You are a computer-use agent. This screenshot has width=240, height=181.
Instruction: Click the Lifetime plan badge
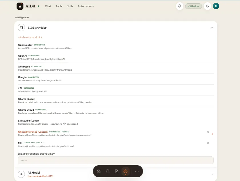pyautogui.click(x=193, y=6)
